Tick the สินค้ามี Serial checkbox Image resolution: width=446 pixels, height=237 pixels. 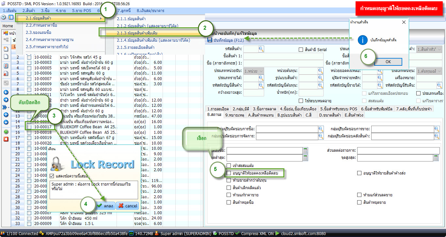click(x=301, y=49)
